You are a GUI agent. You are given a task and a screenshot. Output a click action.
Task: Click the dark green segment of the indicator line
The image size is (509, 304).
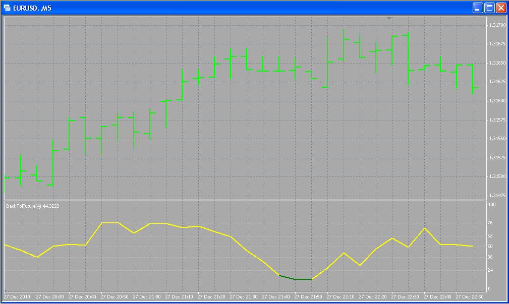pyautogui.click(x=295, y=278)
